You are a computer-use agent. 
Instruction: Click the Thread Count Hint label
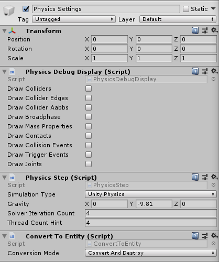35,223
